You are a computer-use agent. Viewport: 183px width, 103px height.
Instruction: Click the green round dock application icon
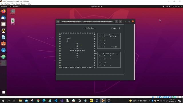[3, 57]
